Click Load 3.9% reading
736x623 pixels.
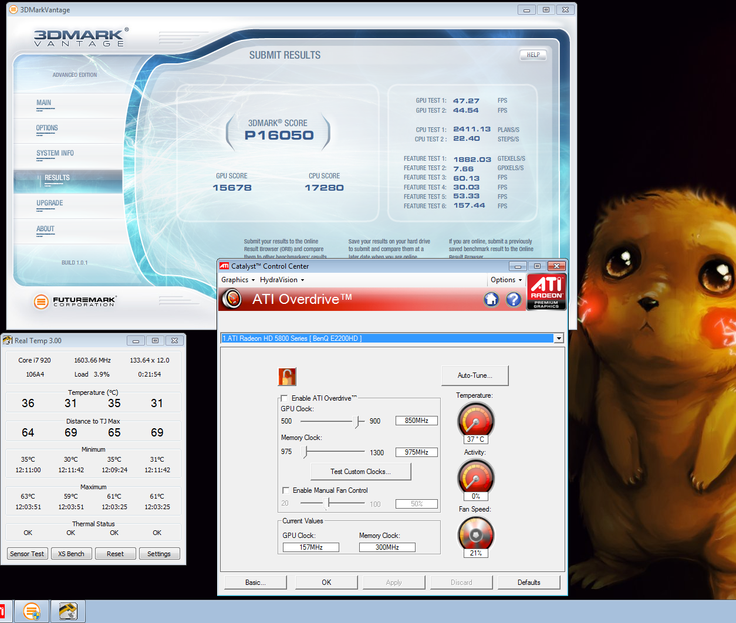pos(92,374)
